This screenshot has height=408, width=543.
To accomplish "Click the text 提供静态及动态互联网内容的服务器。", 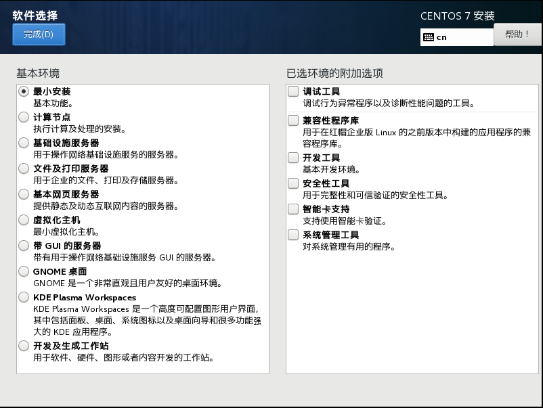I will (x=106, y=206).
